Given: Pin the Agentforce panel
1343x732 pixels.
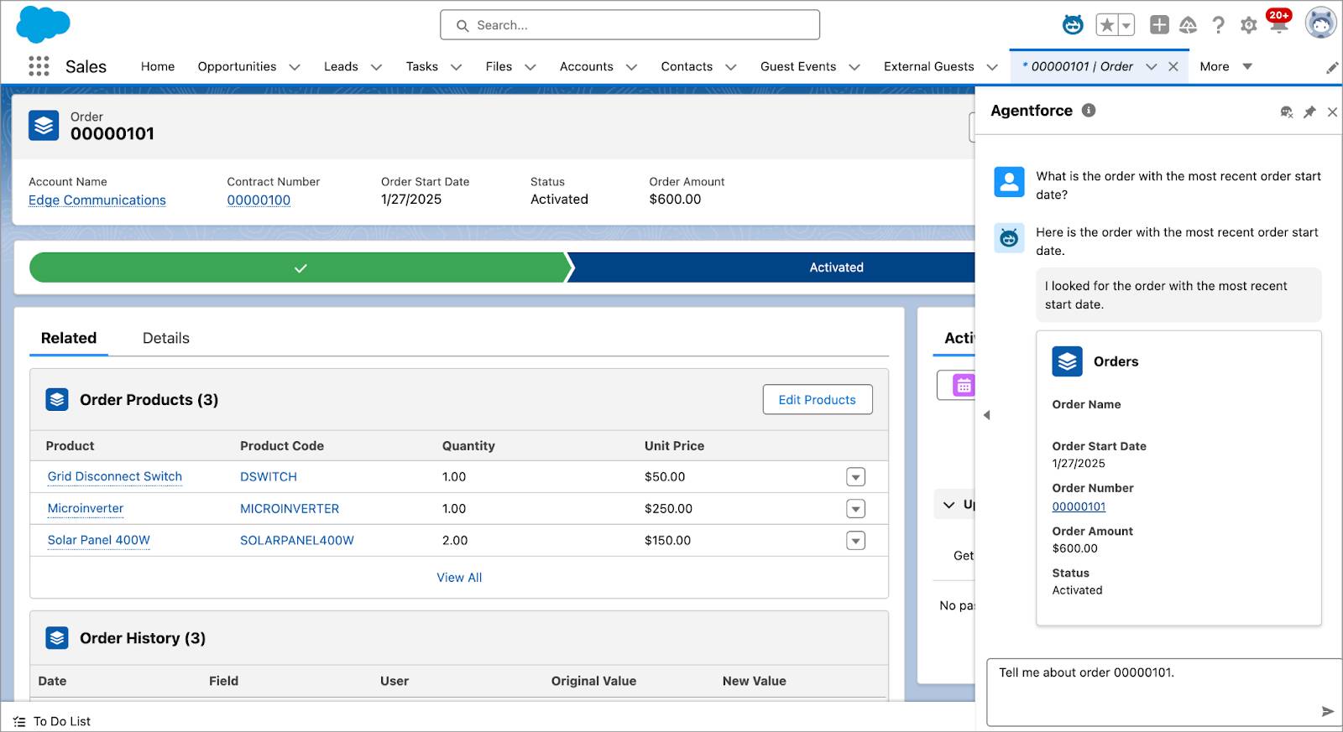Looking at the screenshot, I should point(1309,112).
